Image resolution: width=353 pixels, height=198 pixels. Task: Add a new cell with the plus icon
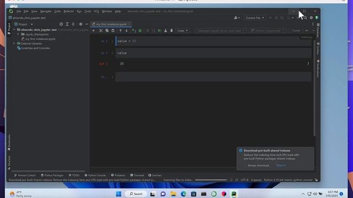(93, 31)
